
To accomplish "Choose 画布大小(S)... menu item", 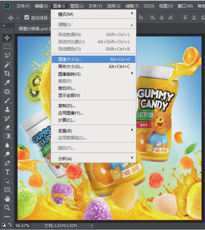I will 93,66.
